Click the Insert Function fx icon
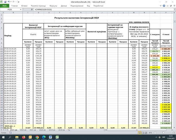This screenshot has width=176, height=140. 32,9
